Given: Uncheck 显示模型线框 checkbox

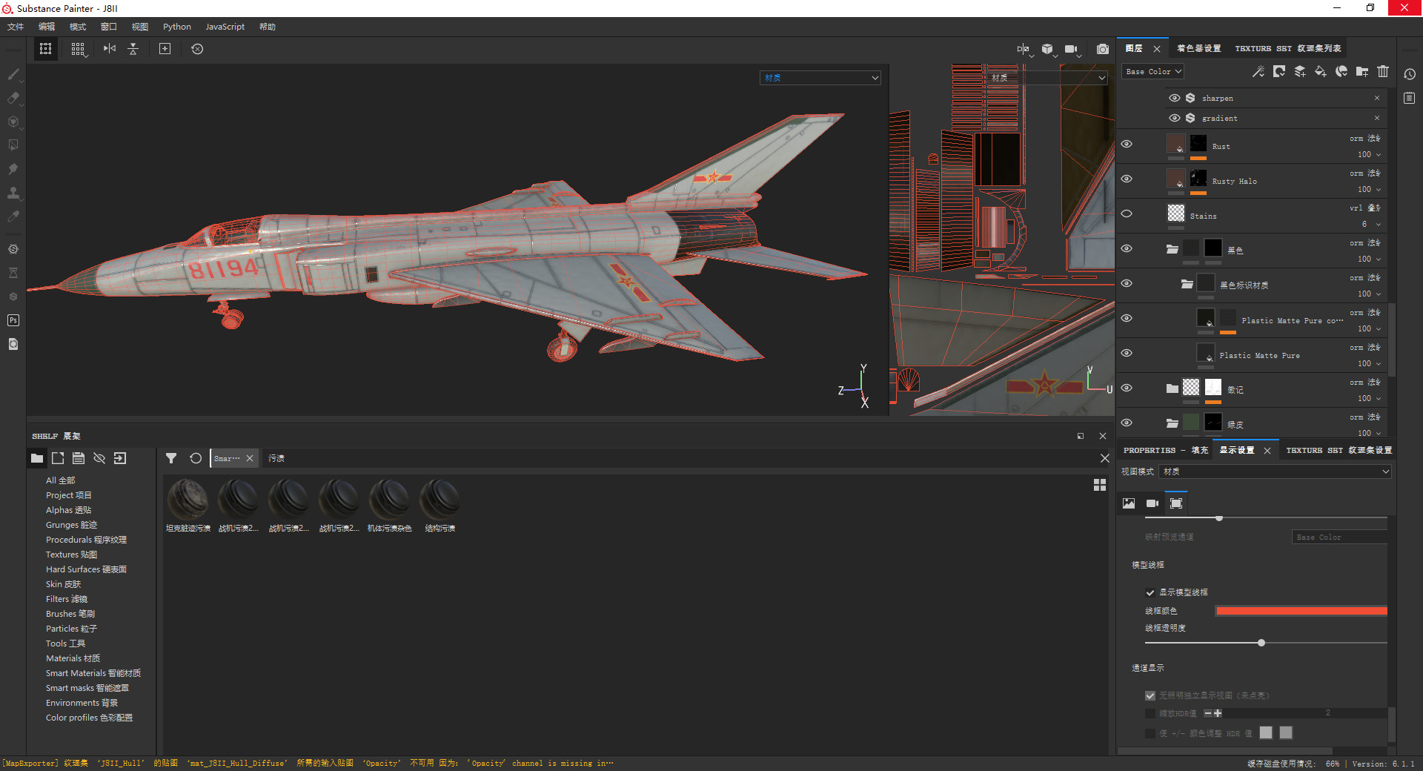Looking at the screenshot, I should pos(1150,592).
